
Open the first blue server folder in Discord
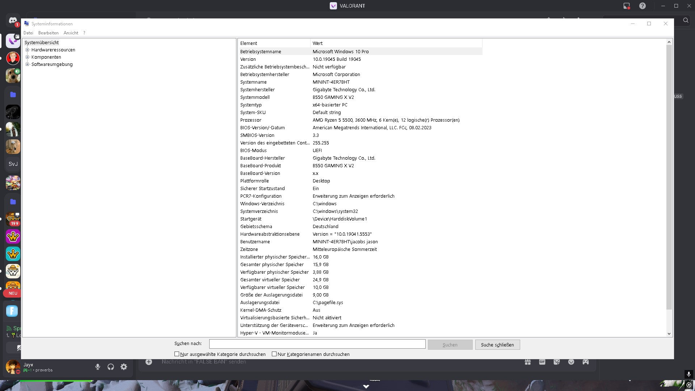pos(13,94)
